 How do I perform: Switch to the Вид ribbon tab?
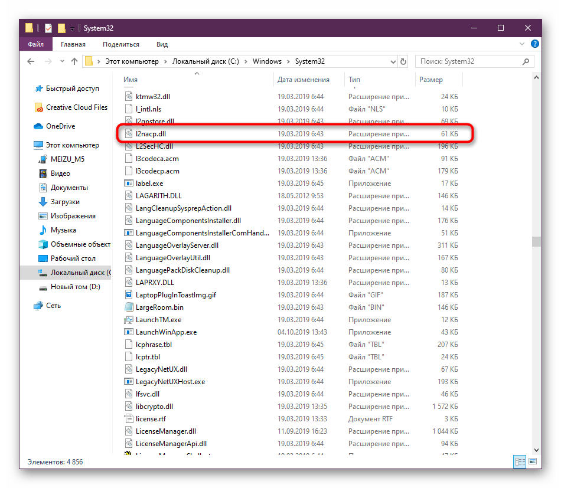click(x=162, y=44)
